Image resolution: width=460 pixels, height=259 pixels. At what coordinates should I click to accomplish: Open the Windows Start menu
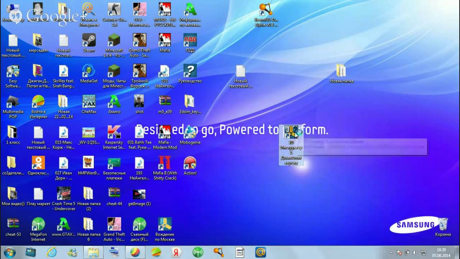(10, 252)
